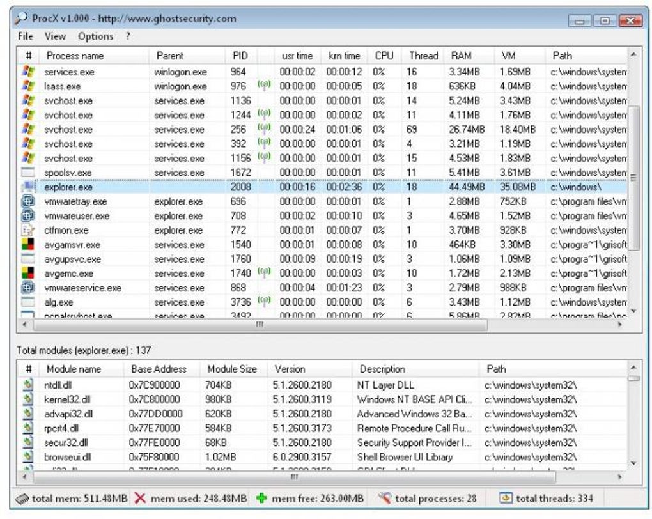This screenshot has height=519, width=652.
Task: Click the 'Shell Browser UI Library' description
Action: pos(405,457)
